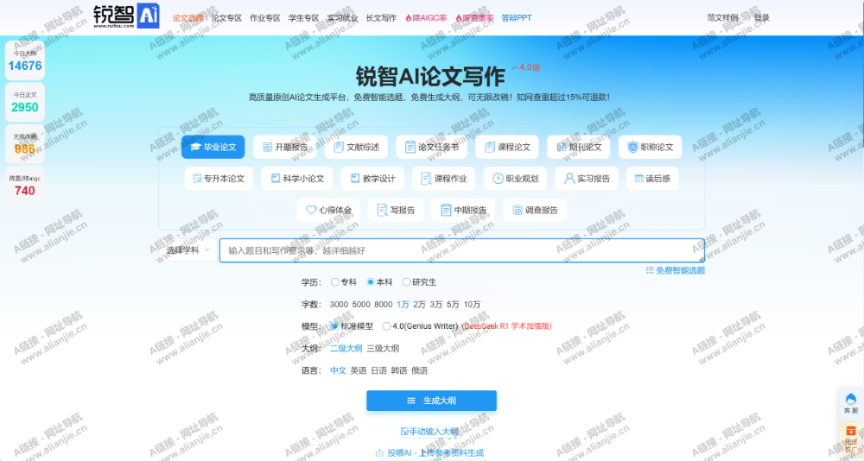Choose the 读后感 category
The height and width of the screenshot is (461, 864).
pos(652,179)
